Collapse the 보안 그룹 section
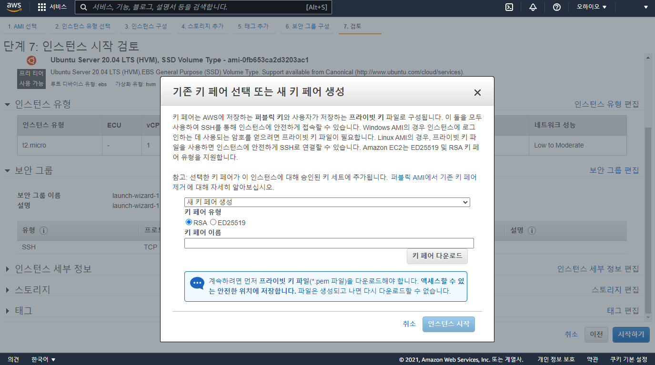 pos(7,170)
